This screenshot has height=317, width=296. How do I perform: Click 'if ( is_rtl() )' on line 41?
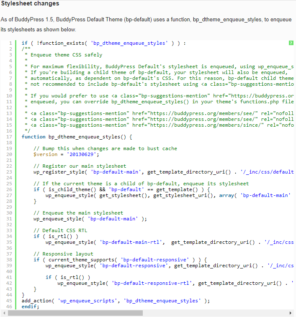point(68,278)
